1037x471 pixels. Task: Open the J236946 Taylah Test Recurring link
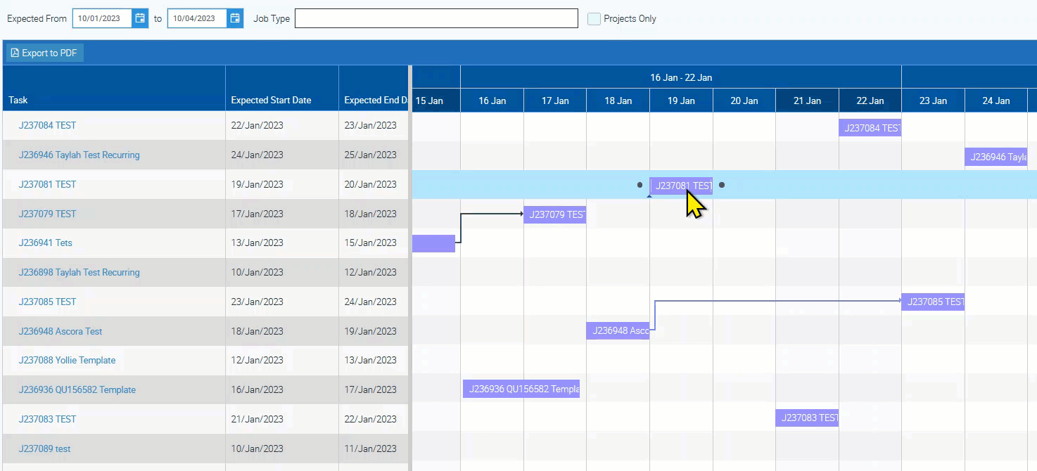pos(79,155)
